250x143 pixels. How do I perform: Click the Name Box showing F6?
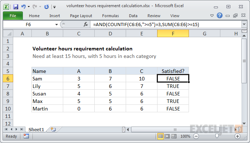point(28,25)
